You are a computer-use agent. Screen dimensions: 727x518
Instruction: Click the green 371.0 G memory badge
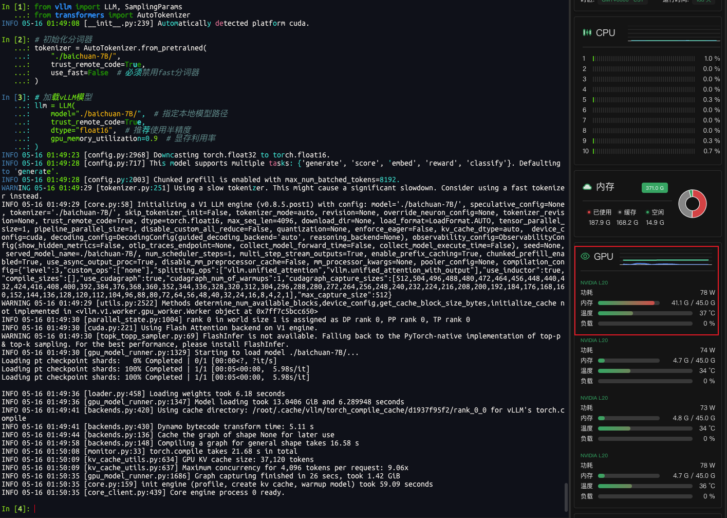point(655,188)
